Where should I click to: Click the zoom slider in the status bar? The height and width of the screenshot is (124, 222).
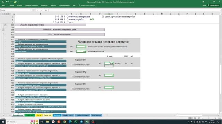[x=209, y=118]
